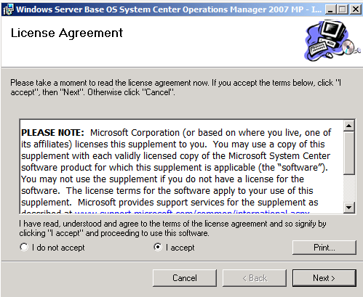Click the bold "PLEASE NOTE:" text
Screen dimensions: 363x297
(52, 133)
